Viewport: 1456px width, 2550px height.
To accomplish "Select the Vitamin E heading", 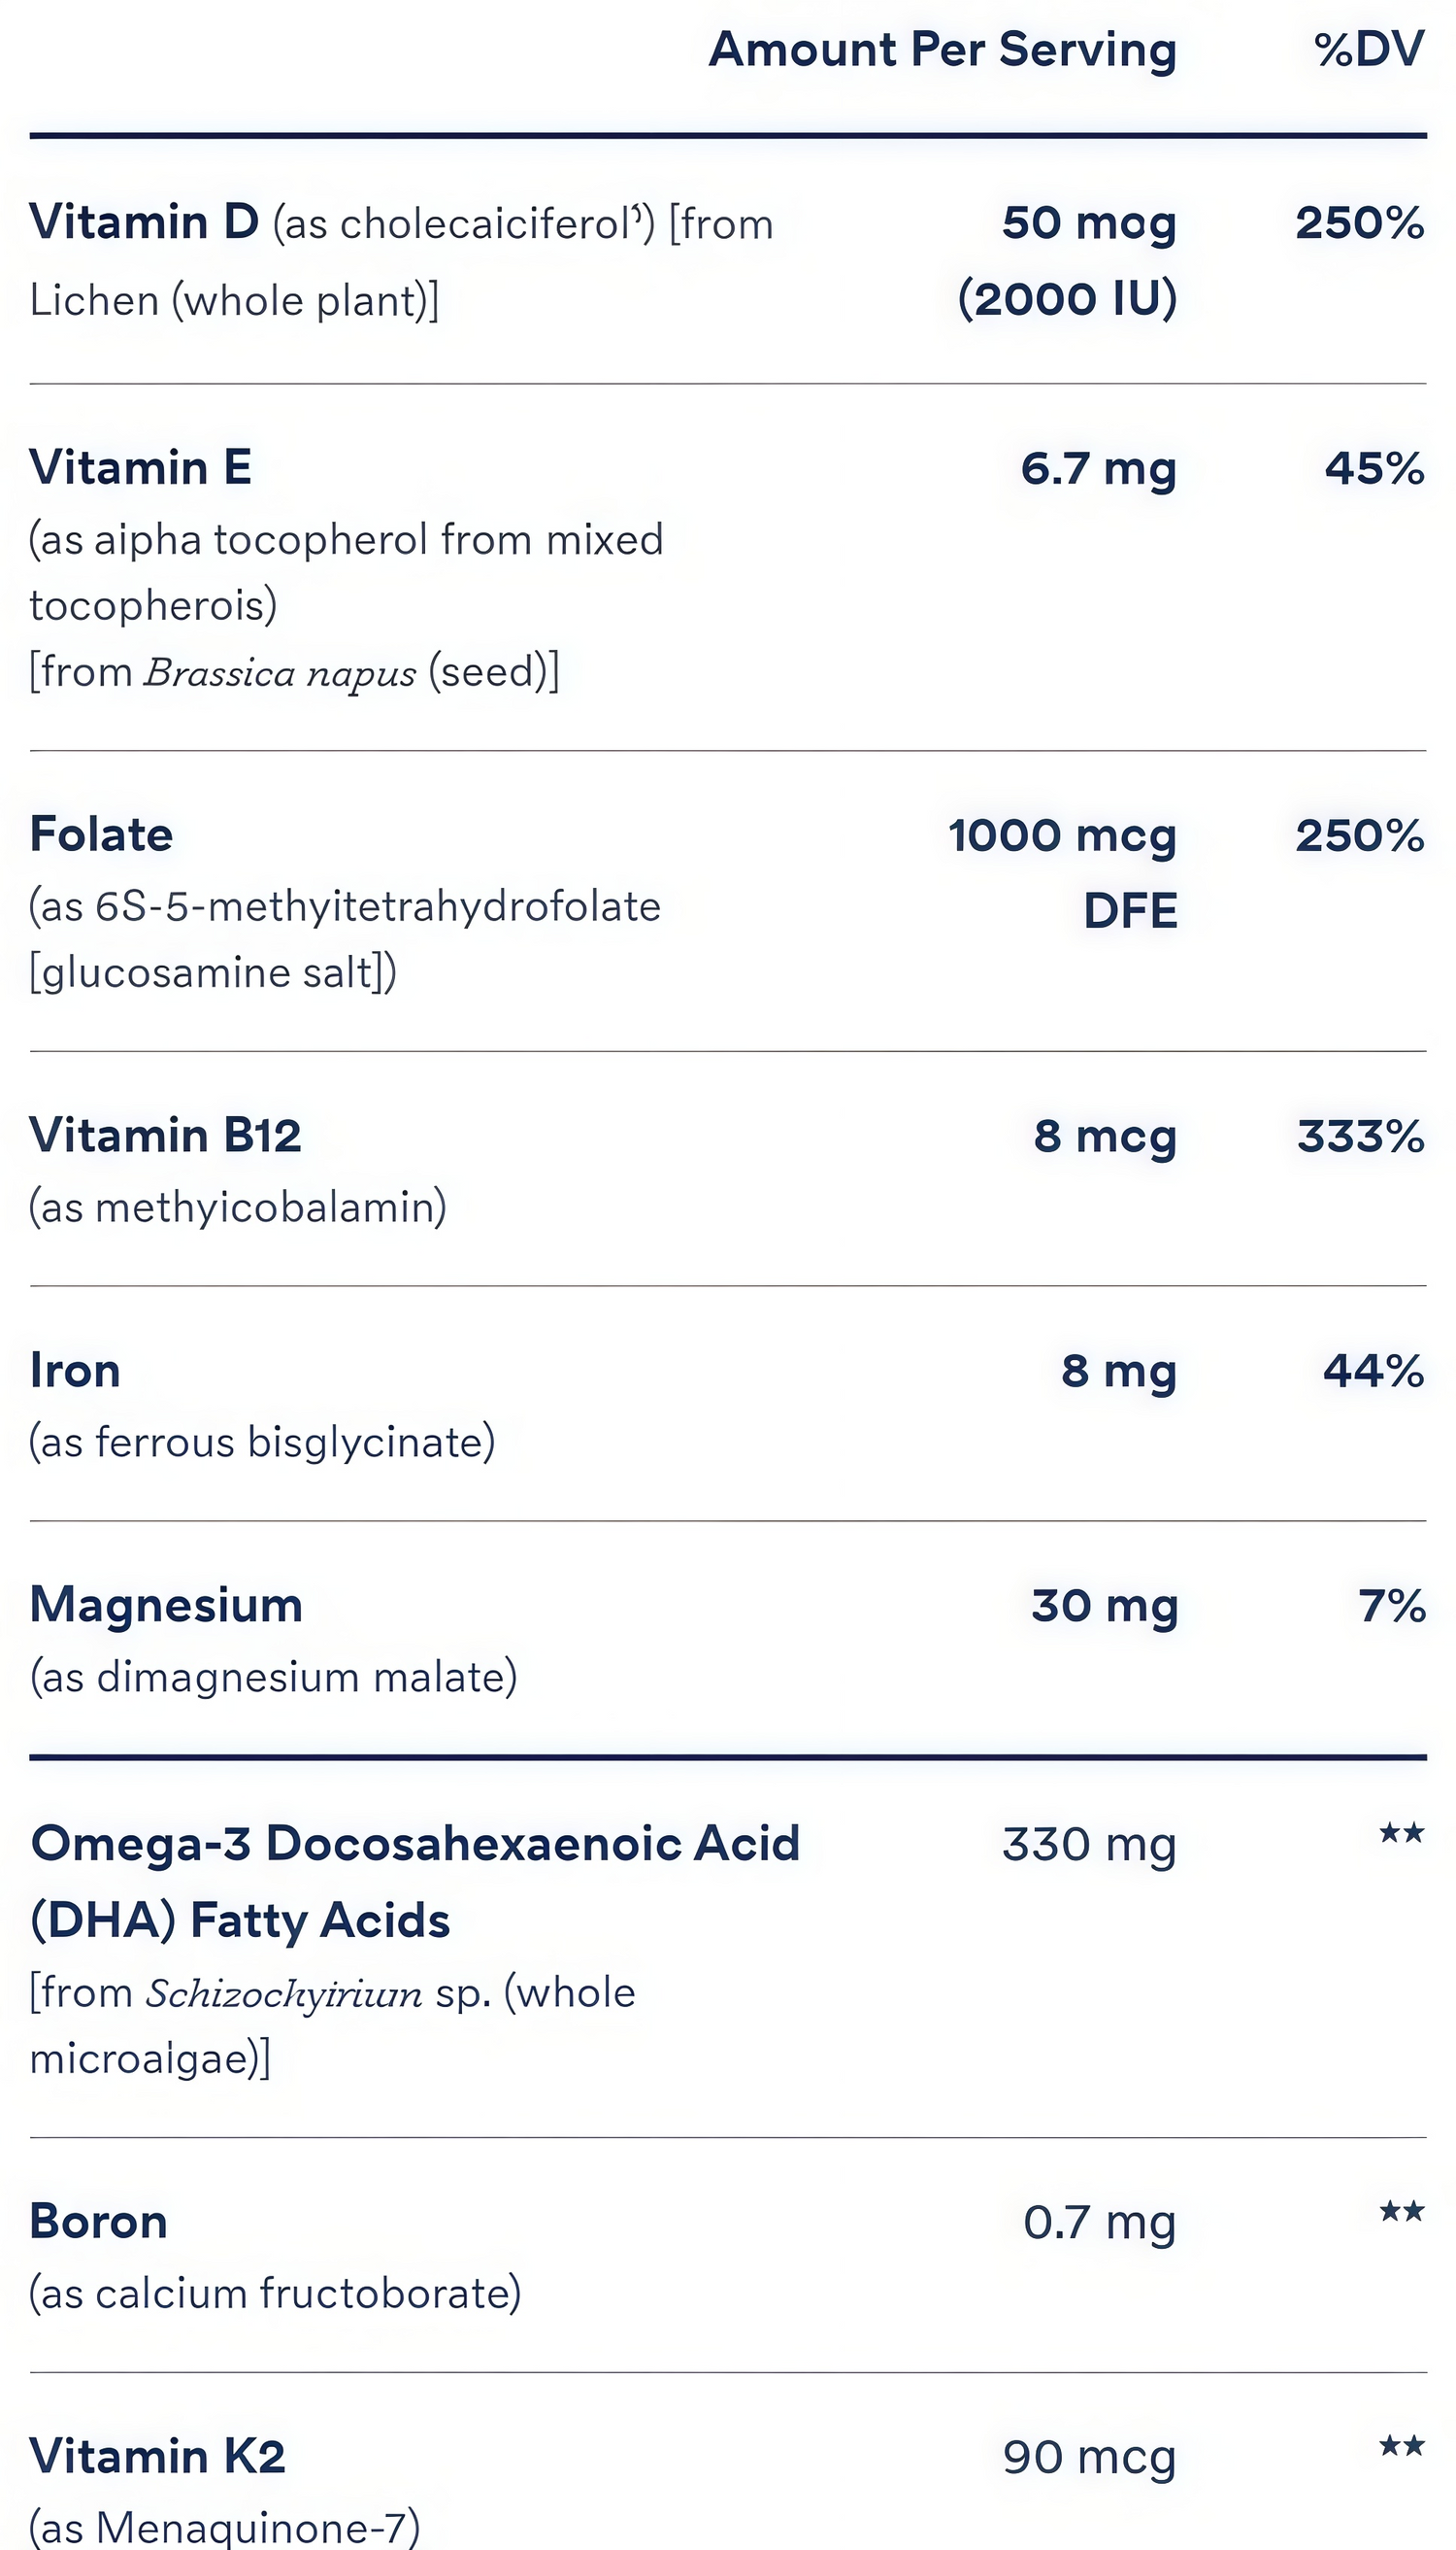I will 141,467.
